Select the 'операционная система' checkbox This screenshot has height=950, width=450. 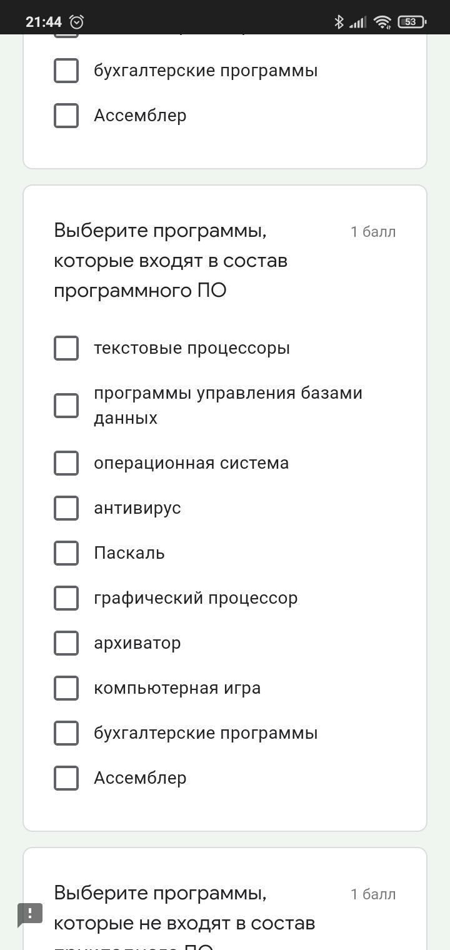[66, 463]
